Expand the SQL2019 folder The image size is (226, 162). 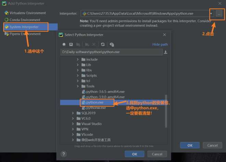(x=73, y=113)
